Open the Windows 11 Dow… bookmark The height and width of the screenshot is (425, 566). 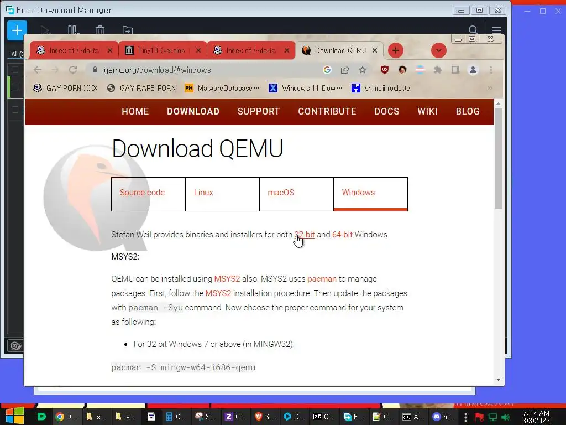tap(306, 88)
